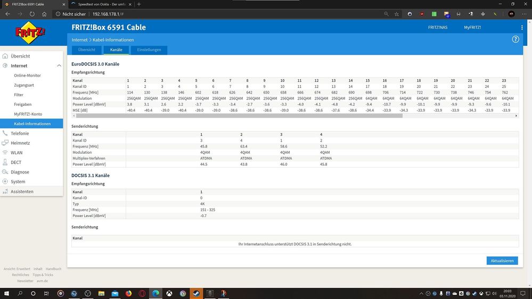Reload the page with the refresh icon
This screenshot has height=299, width=532.
click(32, 14)
